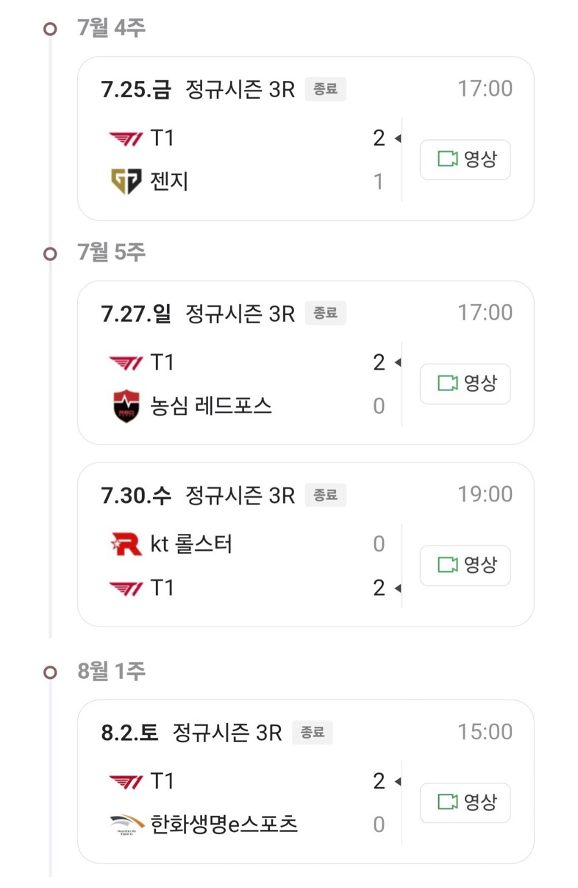578x888 pixels.
Task: Click 농심 레드포스 team name
Action: pyautogui.click(x=211, y=406)
